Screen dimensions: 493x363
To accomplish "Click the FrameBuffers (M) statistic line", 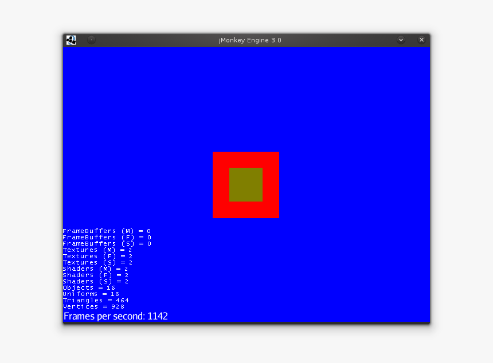I will click(x=107, y=231).
